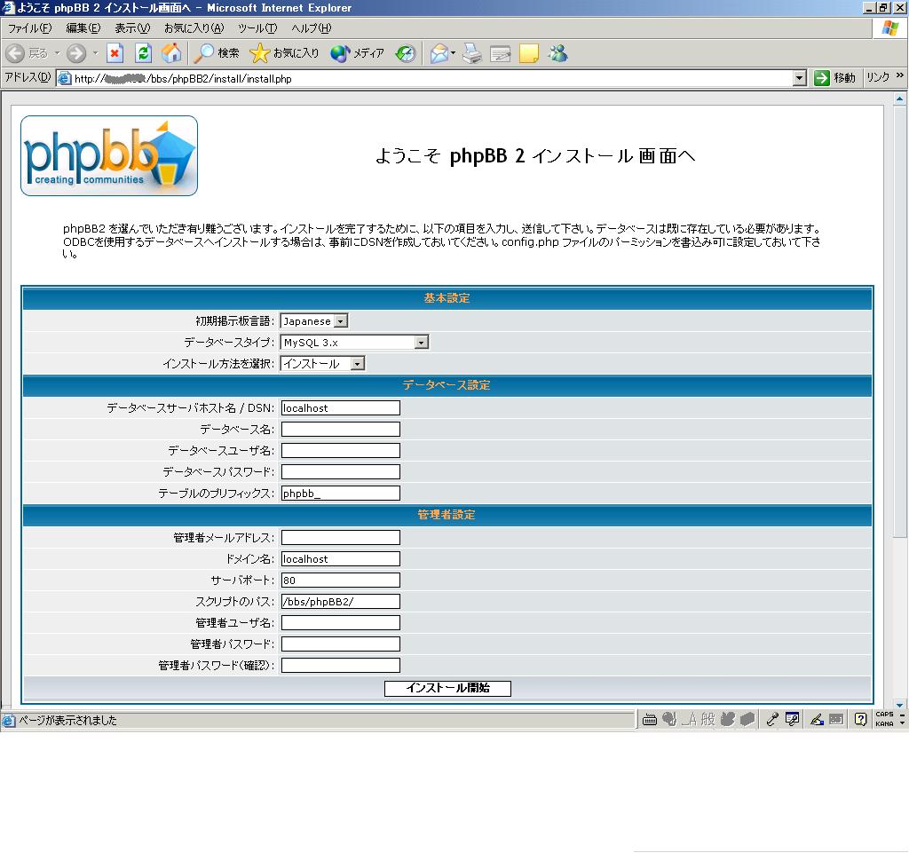This screenshot has width=909, height=861.
Task: Click the admin password field
Action: [x=340, y=644]
